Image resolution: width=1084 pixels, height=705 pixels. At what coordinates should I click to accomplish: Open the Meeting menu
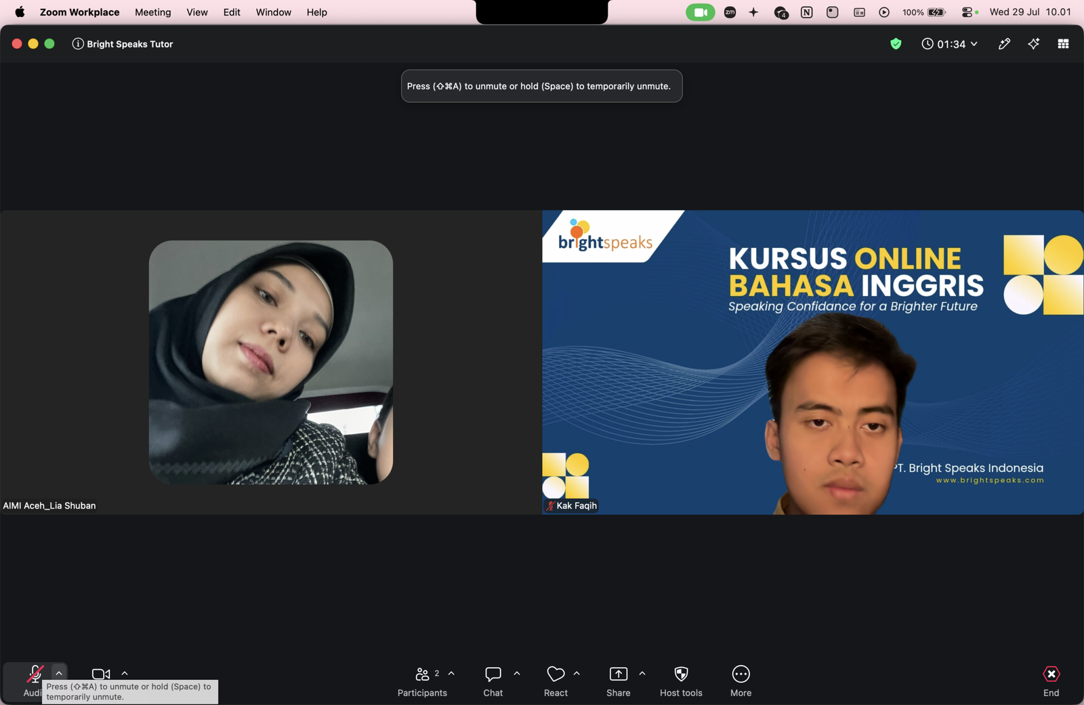[152, 12]
